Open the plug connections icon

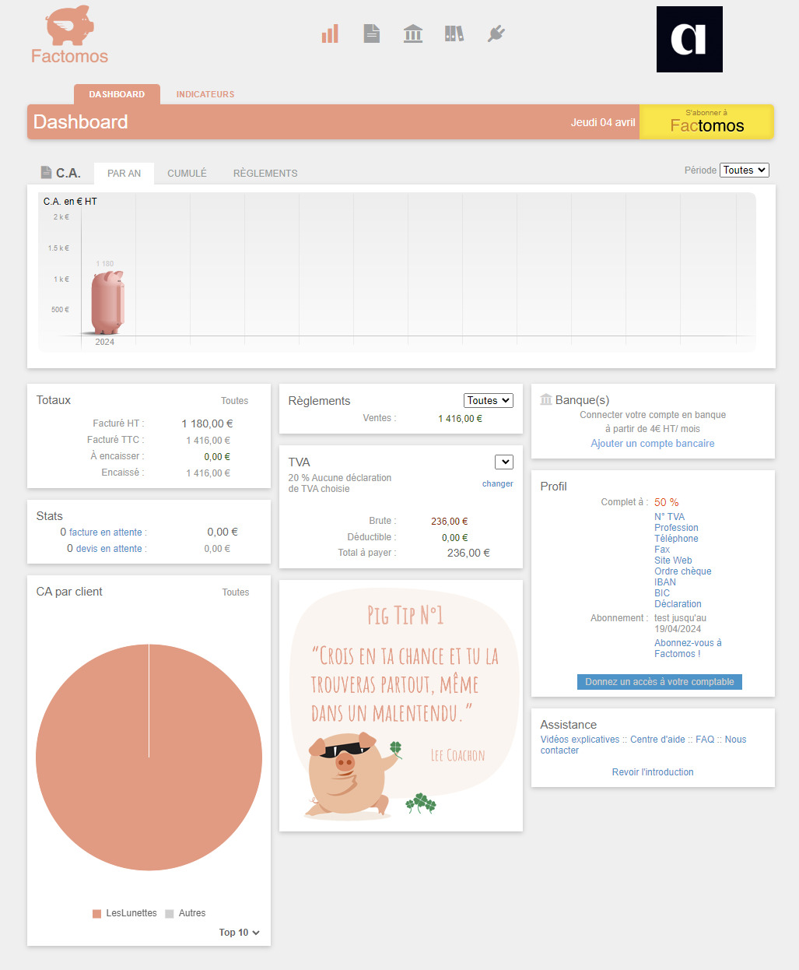pyautogui.click(x=496, y=33)
